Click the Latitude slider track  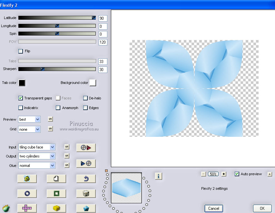[x=57, y=18]
